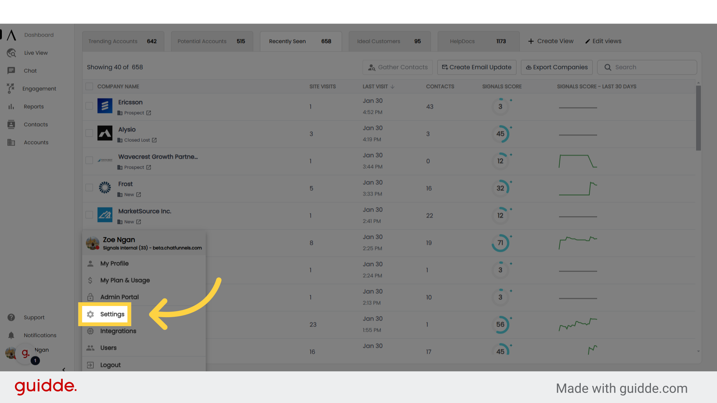This screenshot has width=717, height=403.
Task: Open the Live View sidebar icon
Action: pyautogui.click(x=11, y=53)
